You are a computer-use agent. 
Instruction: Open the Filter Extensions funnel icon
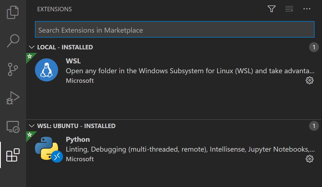(271, 9)
